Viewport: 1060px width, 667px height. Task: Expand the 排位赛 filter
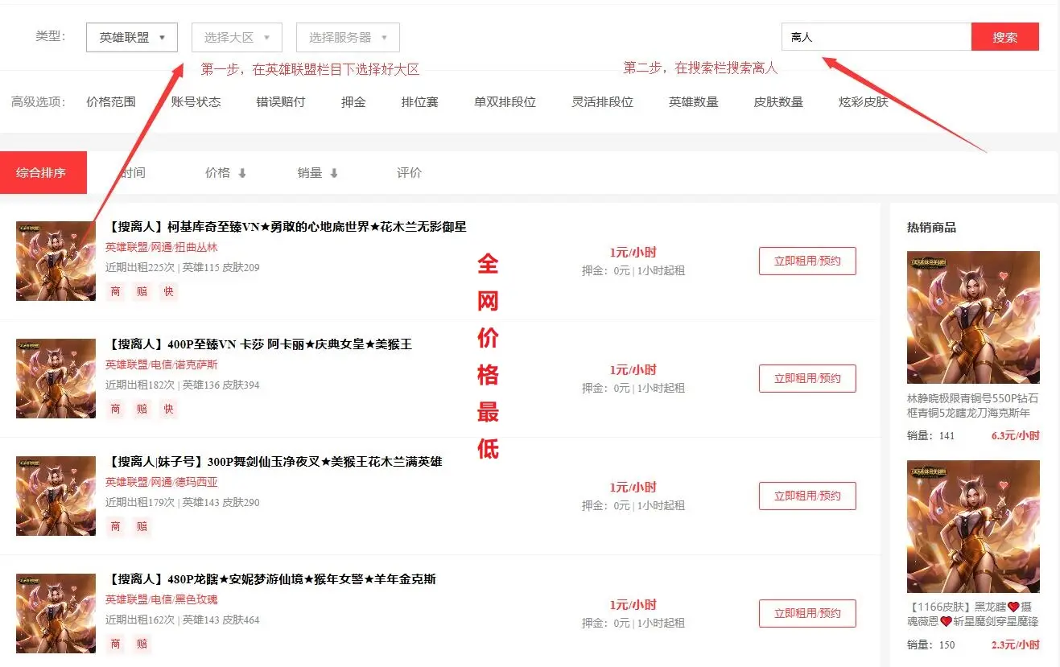click(x=420, y=102)
